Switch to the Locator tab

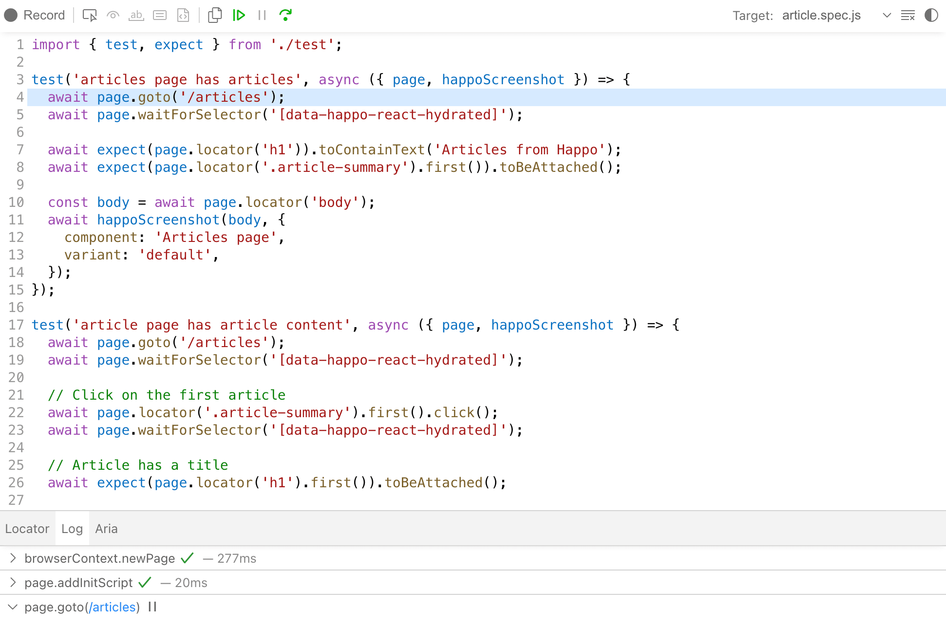click(x=27, y=529)
